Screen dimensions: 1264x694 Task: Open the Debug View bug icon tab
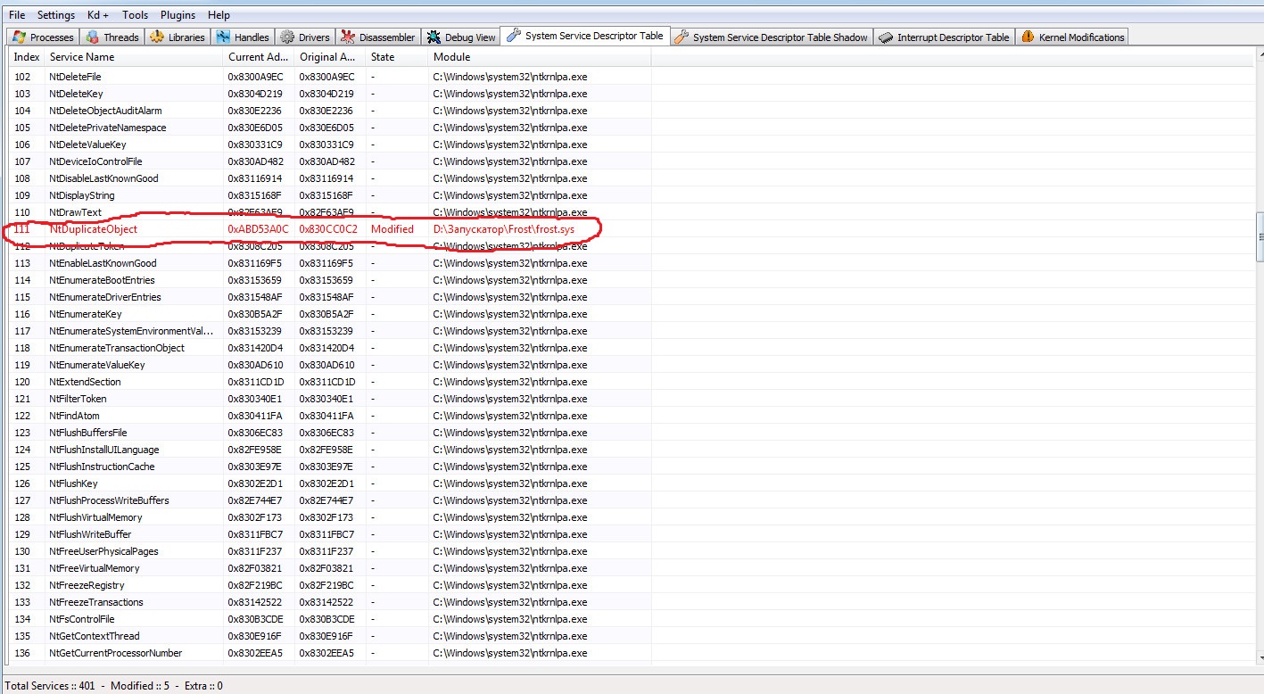coord(434,37)
